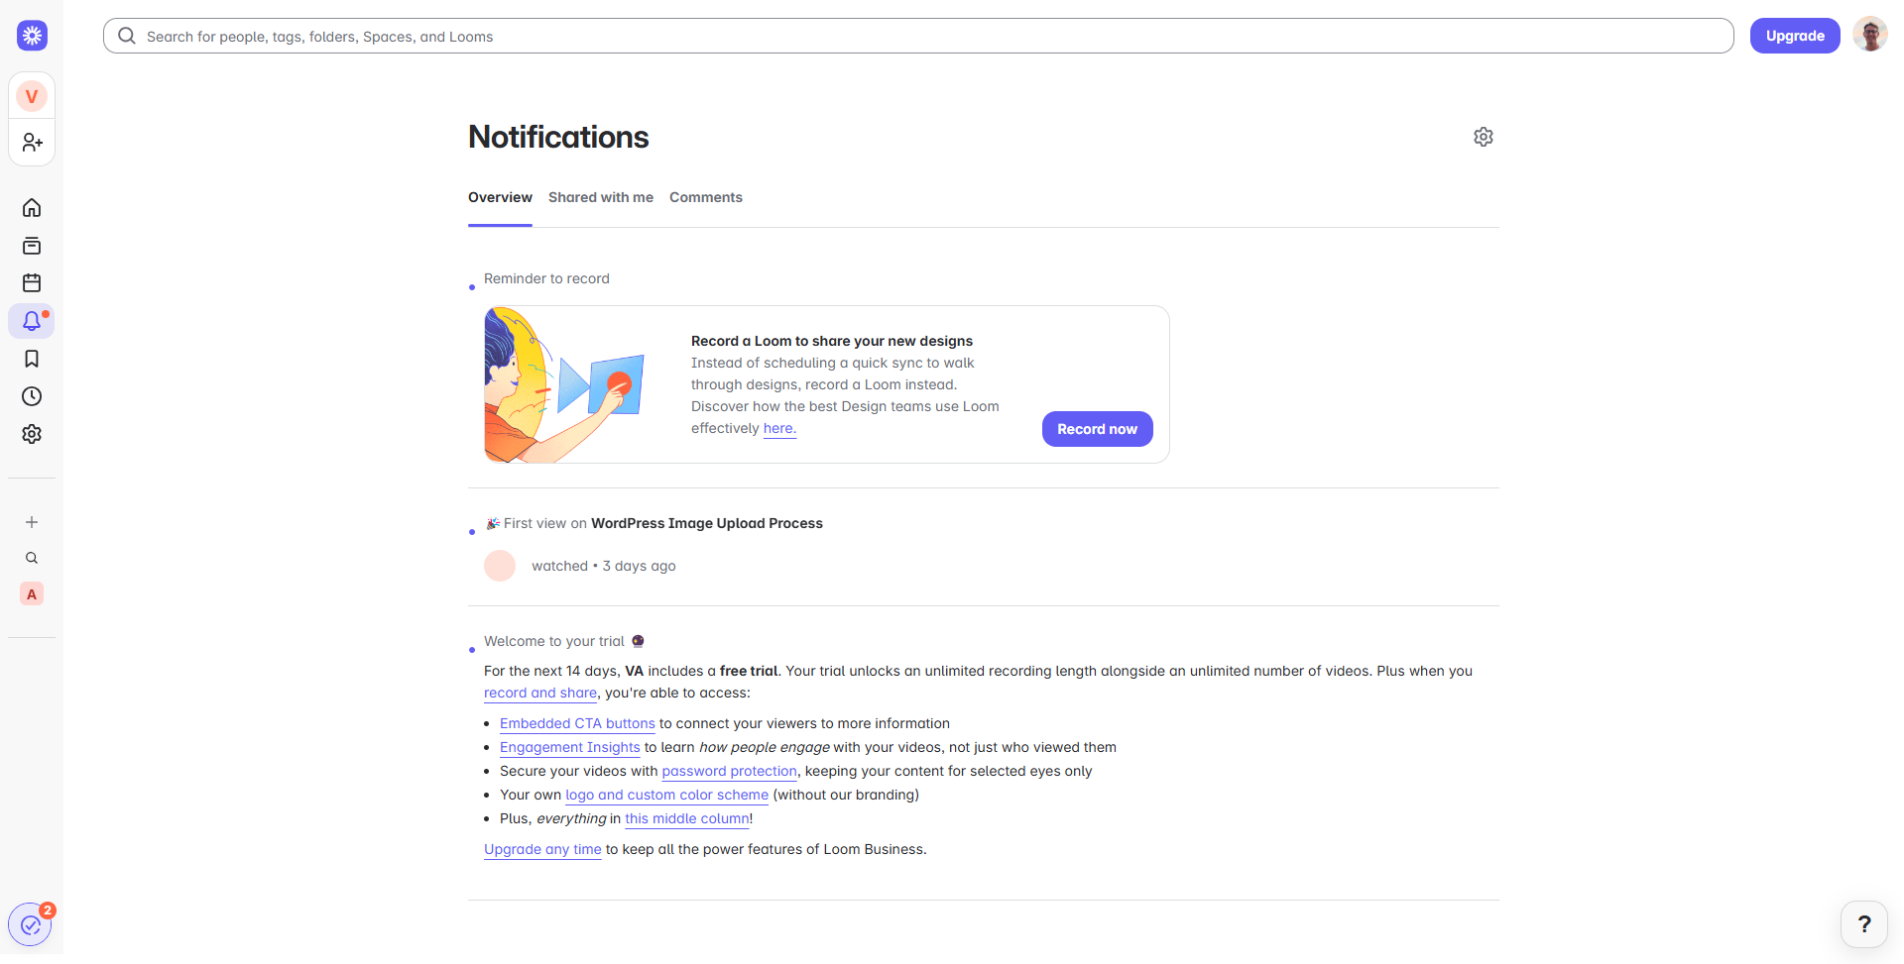This screenshot has height=964, width=1904.
Task: Open the user profile avatar menu
Action: [1870, 36]
